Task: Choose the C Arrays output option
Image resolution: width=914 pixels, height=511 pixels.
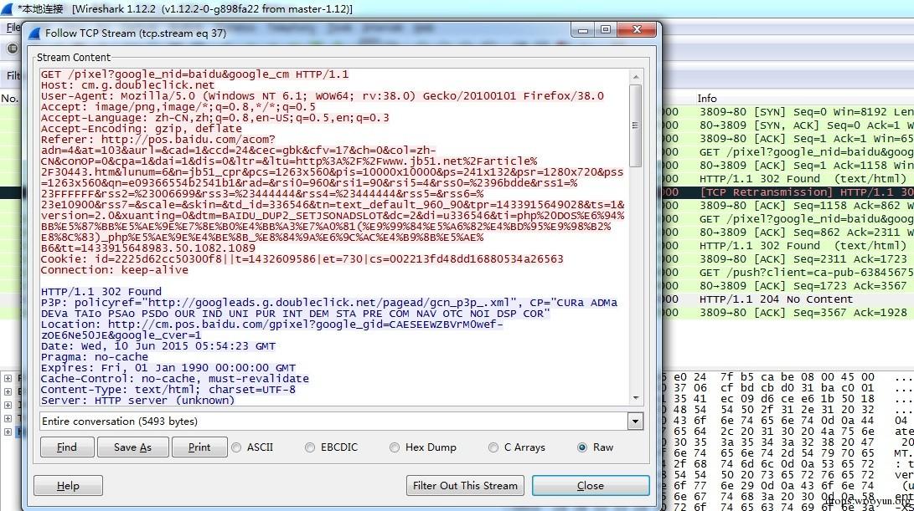Action: click(493, 447)
